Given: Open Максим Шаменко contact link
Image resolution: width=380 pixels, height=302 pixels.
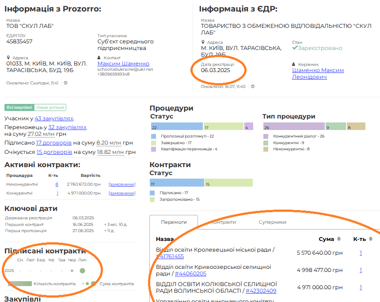Looking at the screenshot, I should [123, 64].
